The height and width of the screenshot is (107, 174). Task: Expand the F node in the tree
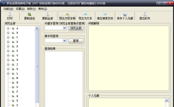8,51
